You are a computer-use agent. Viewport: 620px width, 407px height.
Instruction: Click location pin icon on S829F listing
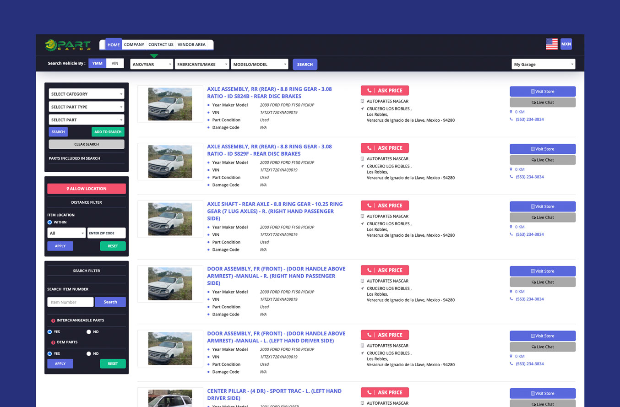pos(511,169)
